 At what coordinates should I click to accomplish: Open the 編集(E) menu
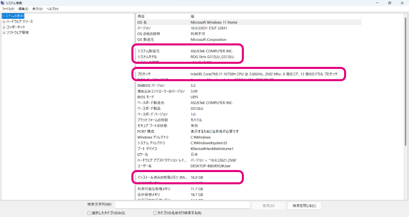[22, 9]
